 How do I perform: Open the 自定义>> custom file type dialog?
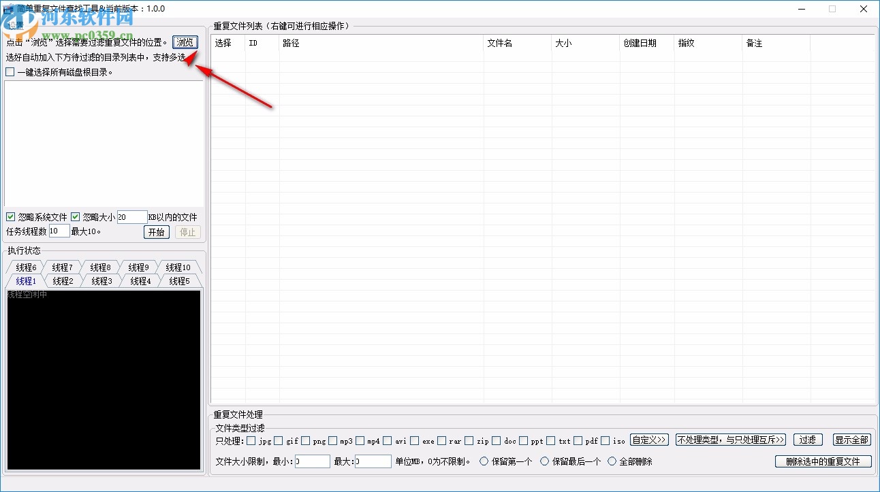click(649, 440)
